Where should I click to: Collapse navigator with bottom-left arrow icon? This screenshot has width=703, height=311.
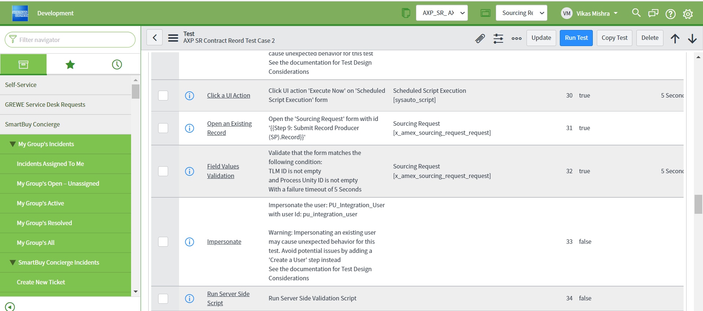tap(10, 307)
